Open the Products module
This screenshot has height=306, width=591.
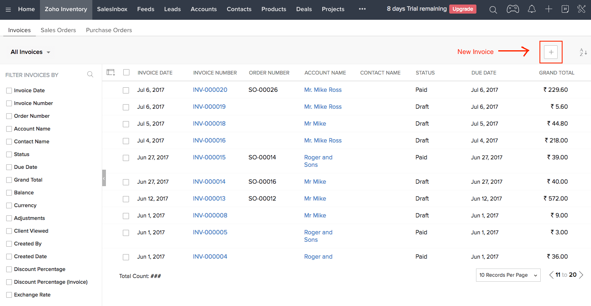[x=274, y=9]
